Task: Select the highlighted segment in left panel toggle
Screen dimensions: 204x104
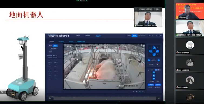Action: coord(55,46)
